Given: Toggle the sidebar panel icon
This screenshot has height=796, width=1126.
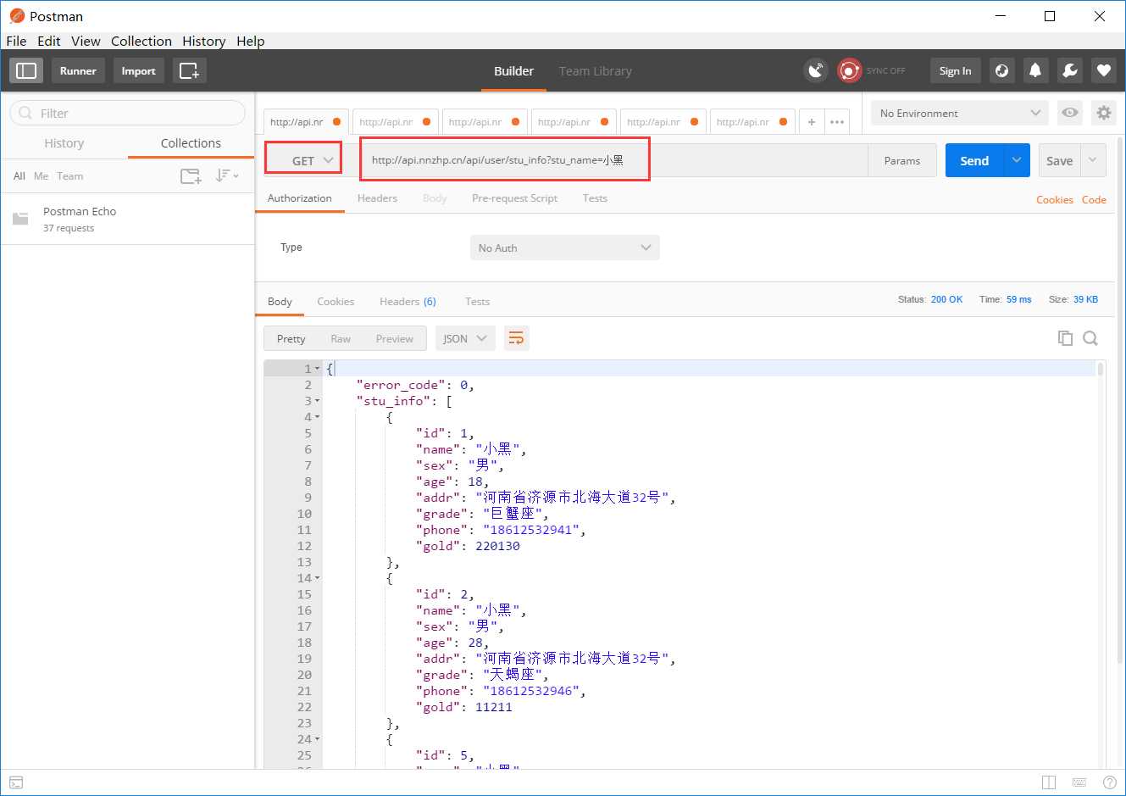Looking at the screenshot, I should [26, 70].
